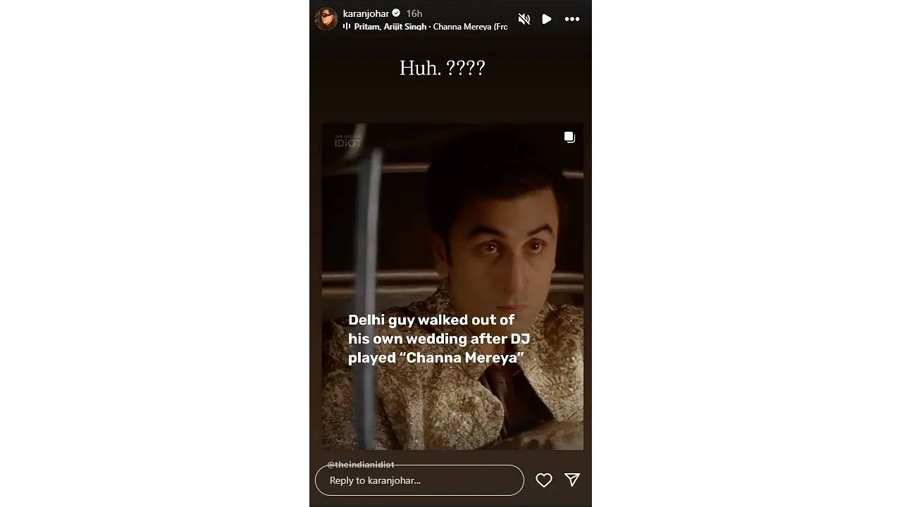Screen dimensions: 902x507
Task: Open the three-dot more options menu
Action: [x=572, y=19]
